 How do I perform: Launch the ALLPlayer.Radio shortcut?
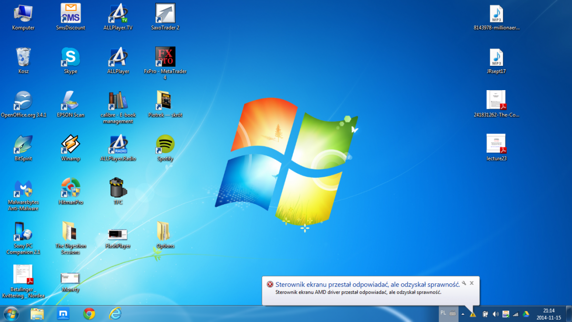pyautogui.click(x=118, y=148)
